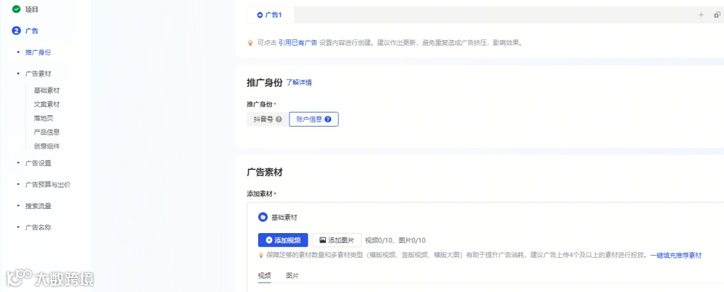Select 广告素材 in the sidebar
Image resolution: width=724 pixels, height=292 pixels.
point(38,74)
